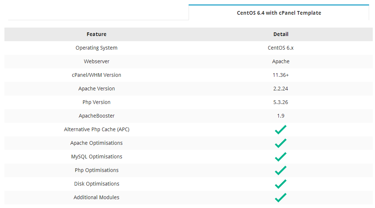The width and height of the screenshot is (375, 208).
Task: Click the Php Optimisations green checkmark
Action: [x=281, y=170]
